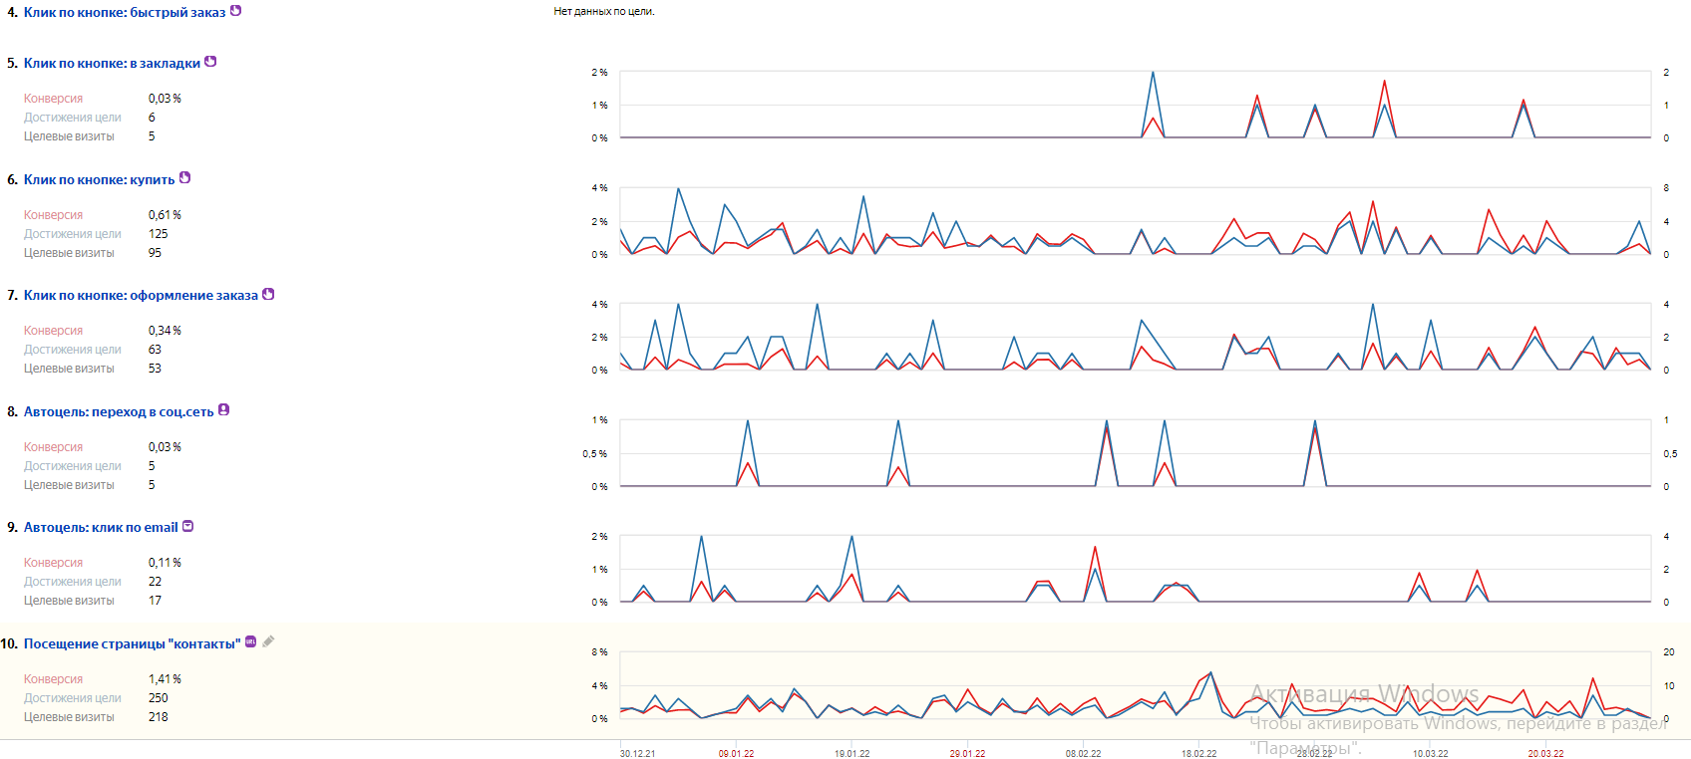This screenshot has width=1691, height=759.
Task: Edit the Посещение страницы "контакты" goal via pencil icon
Action: coord(268,641)
